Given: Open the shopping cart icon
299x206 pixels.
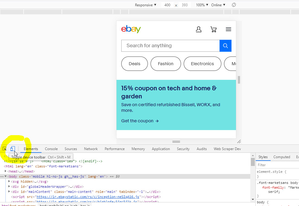Looking at the screenshot, I should coord(213,29).
